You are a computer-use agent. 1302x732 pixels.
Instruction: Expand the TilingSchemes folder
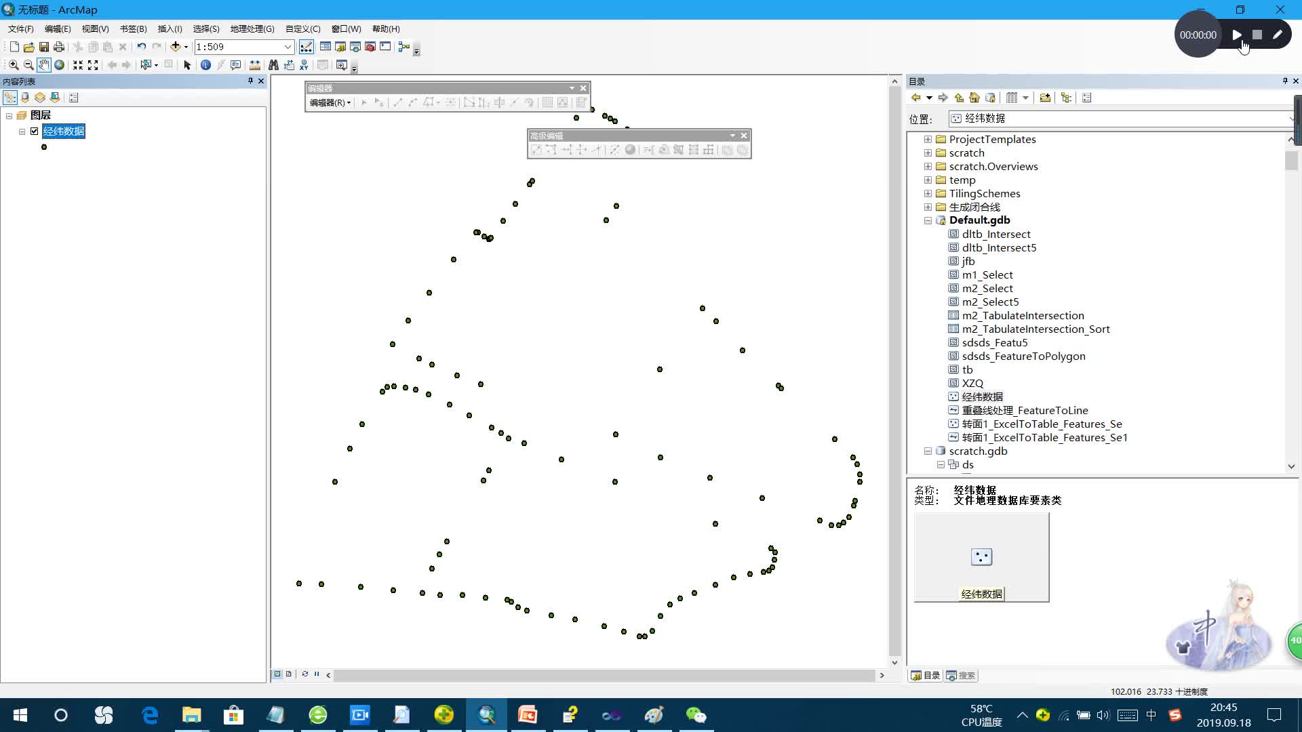928,193
